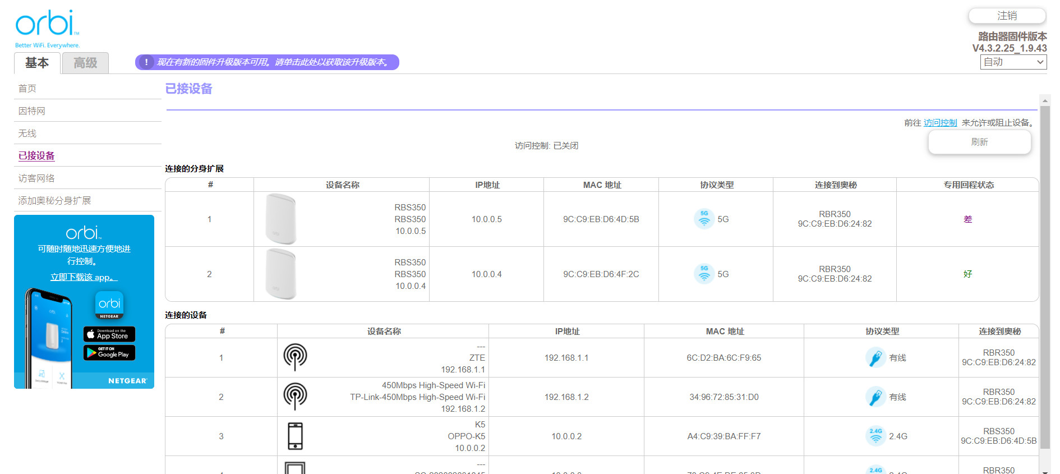
Task: Open 无线 in the sidebar
Action: pyautogui.click(x=27, y=134)
